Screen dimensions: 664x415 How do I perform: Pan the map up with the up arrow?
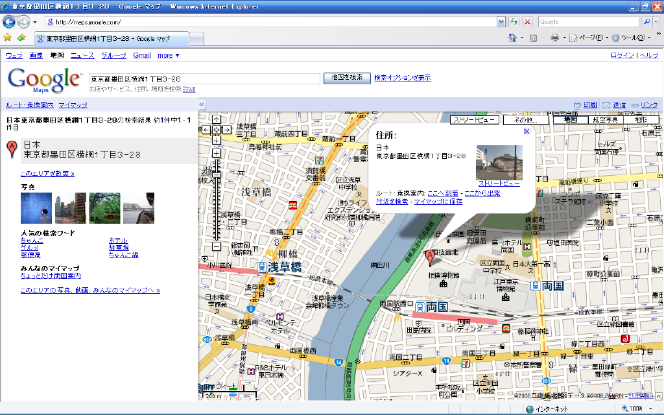point(216,119)
